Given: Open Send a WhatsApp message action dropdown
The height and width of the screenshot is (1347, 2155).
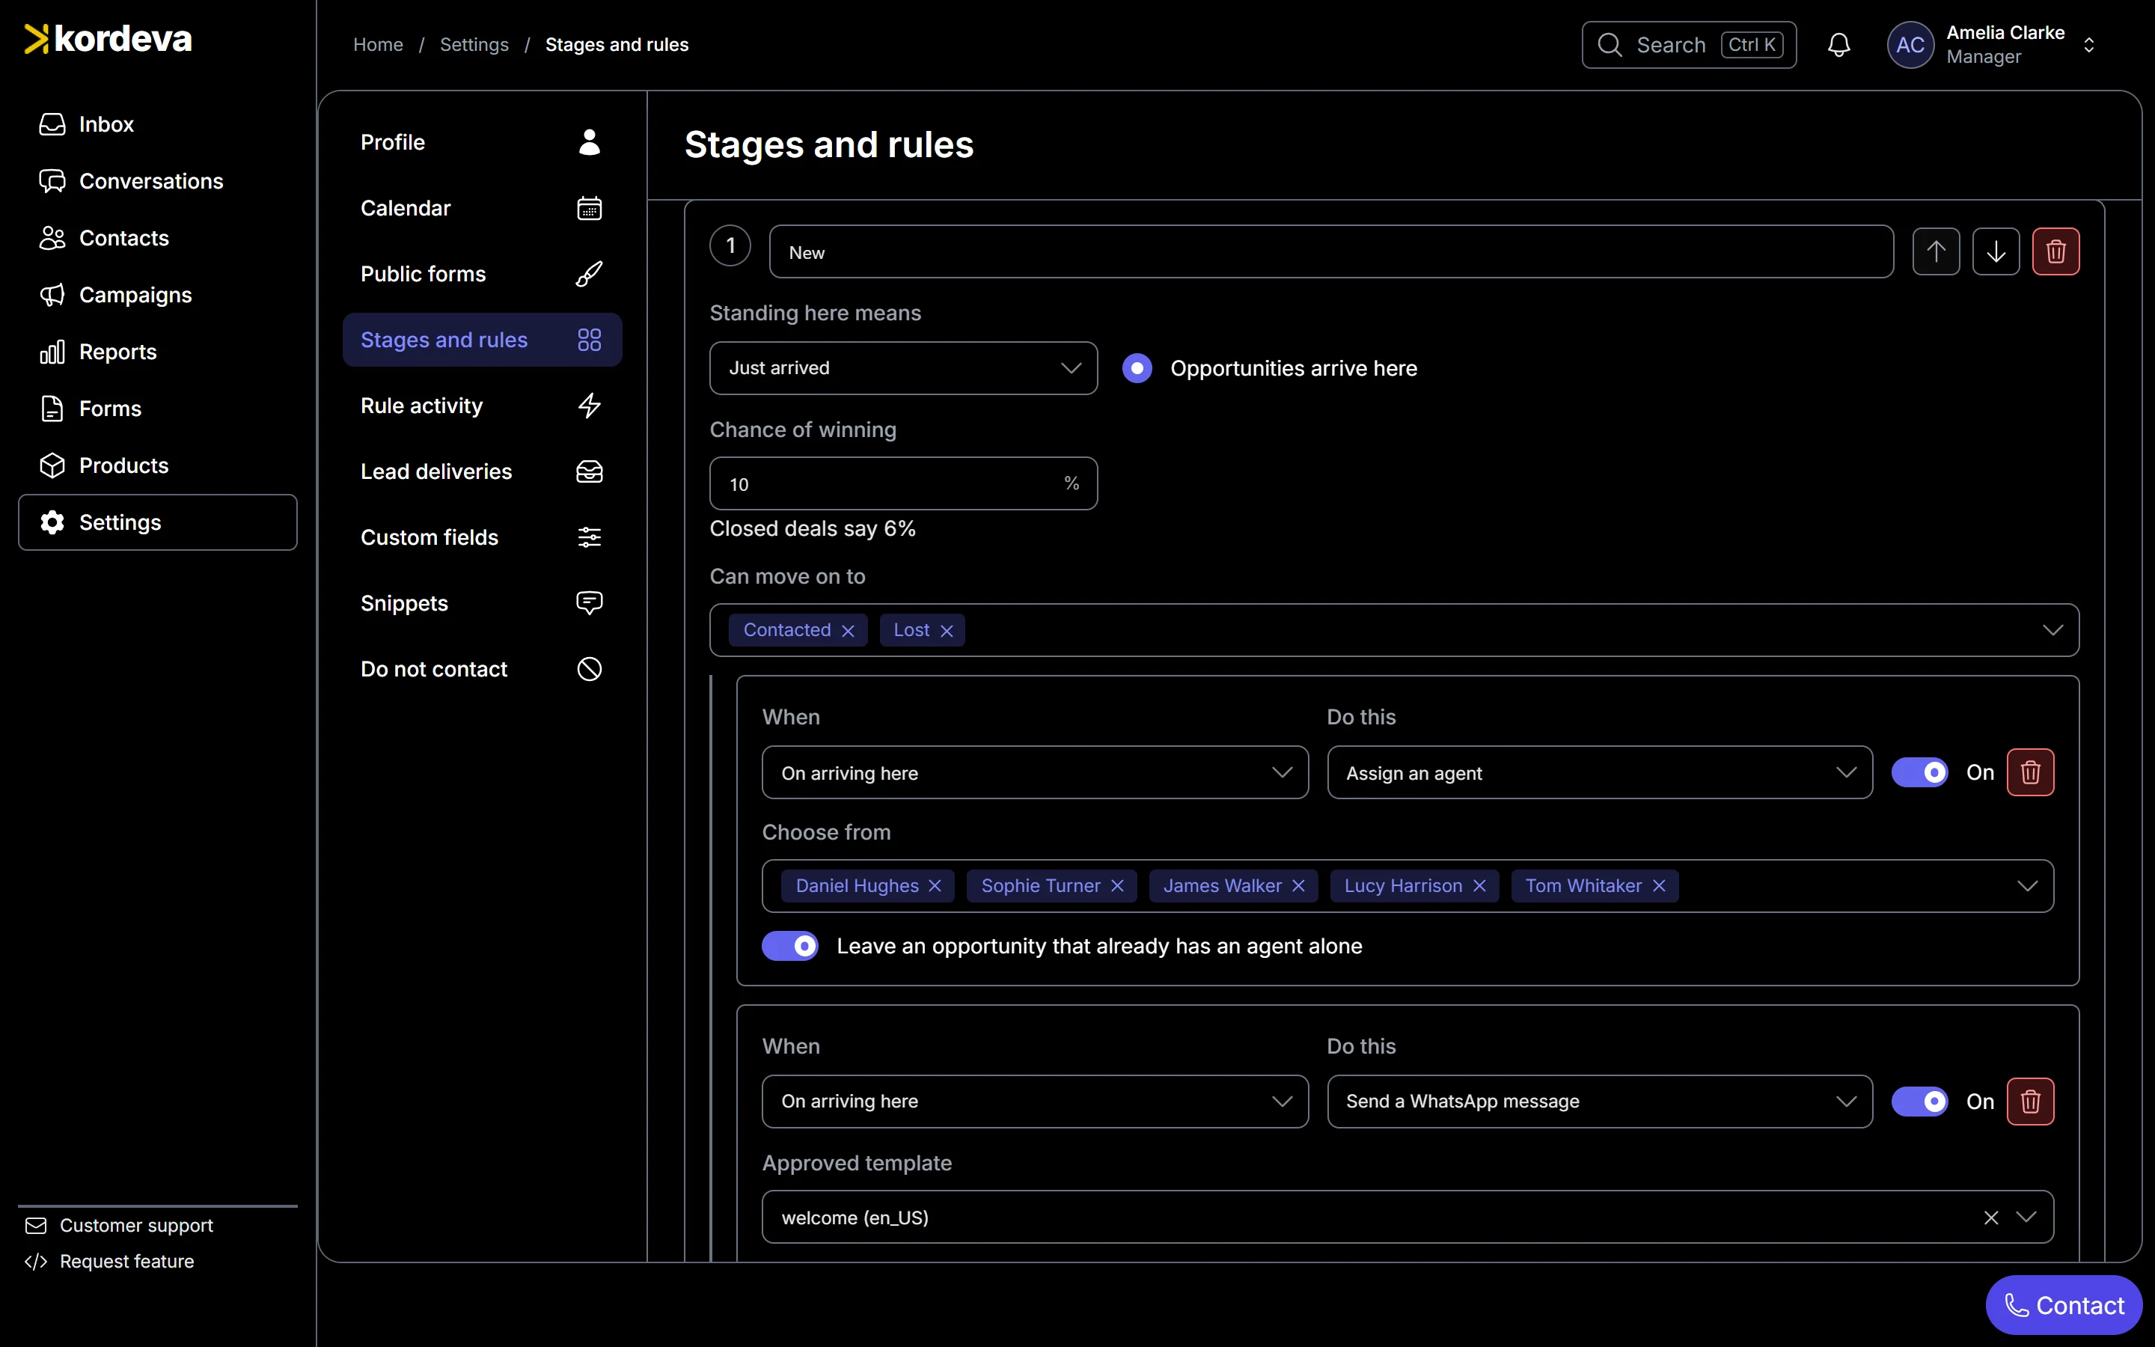Looking at the screenshot, I should coord(1599,1102).
